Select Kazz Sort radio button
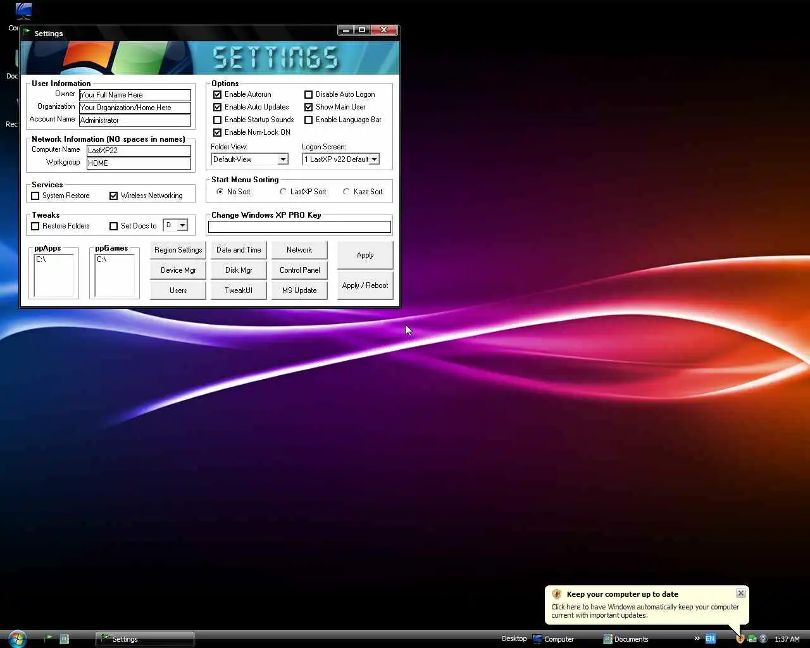Image resolution: width=810 pixels, height=648 pixels. pos(346,191)
